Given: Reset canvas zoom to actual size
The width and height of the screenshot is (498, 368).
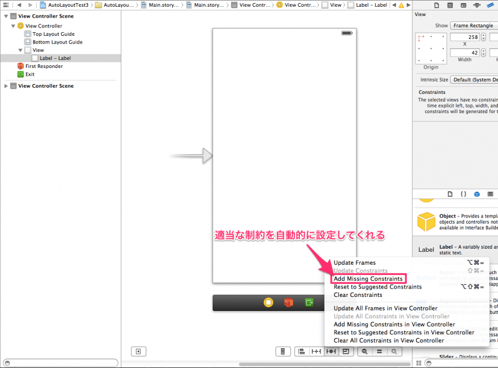Looking at the screenshot, I should [x=379, y=351].
